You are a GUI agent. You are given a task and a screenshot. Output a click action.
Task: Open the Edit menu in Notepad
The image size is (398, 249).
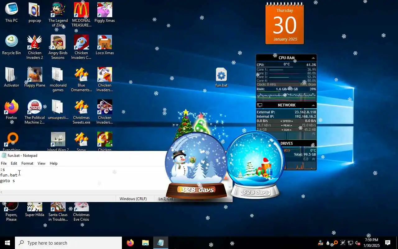point(14,163)
